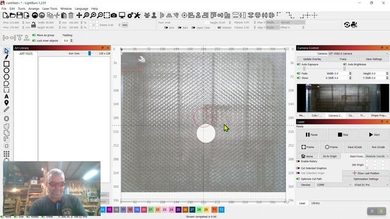
Task: Click the camera preview thumbnail
Action: [342, 98]
